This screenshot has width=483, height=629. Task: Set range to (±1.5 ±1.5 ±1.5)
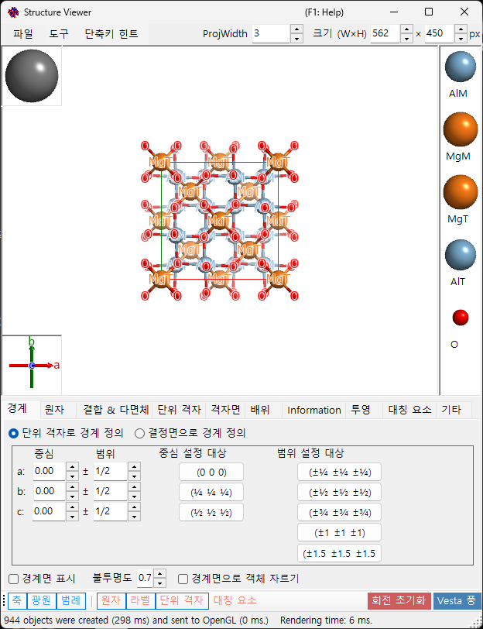click(x=339, y=553)
